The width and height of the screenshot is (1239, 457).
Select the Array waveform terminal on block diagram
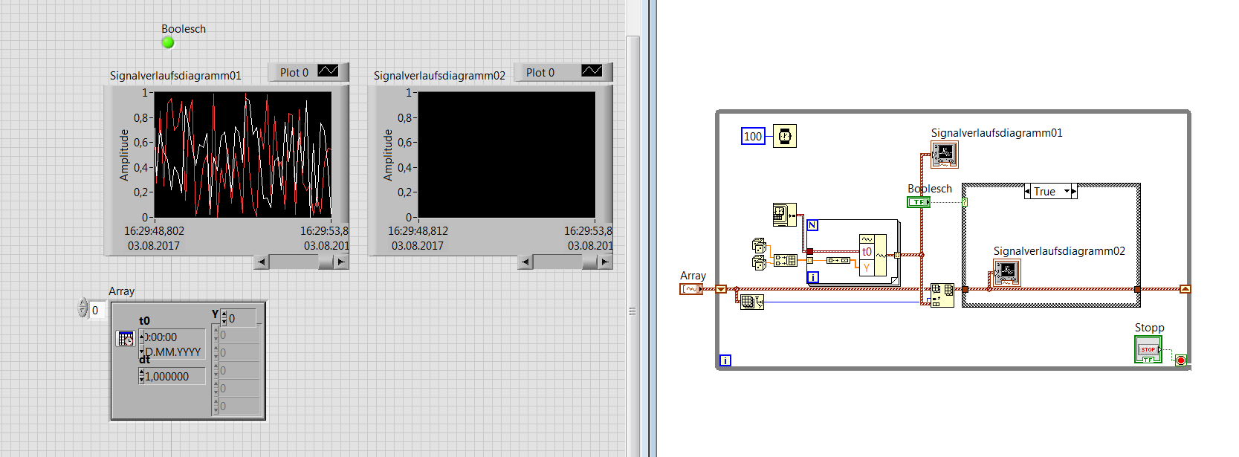point(691,289)
